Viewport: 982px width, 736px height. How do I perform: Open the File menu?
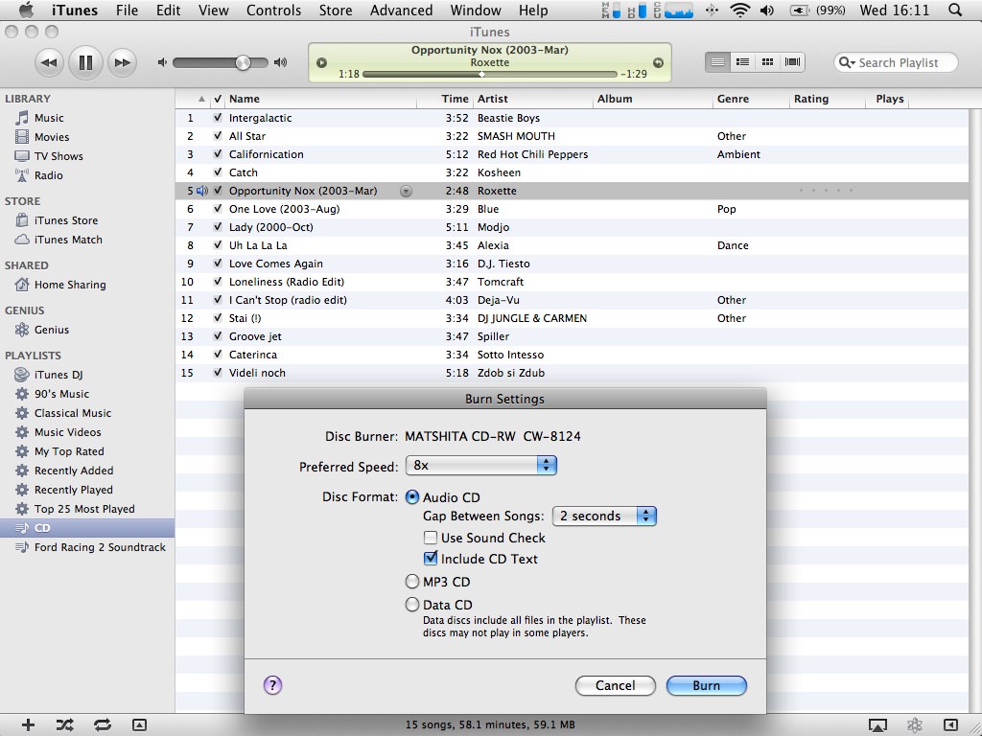tap(127, 11)
